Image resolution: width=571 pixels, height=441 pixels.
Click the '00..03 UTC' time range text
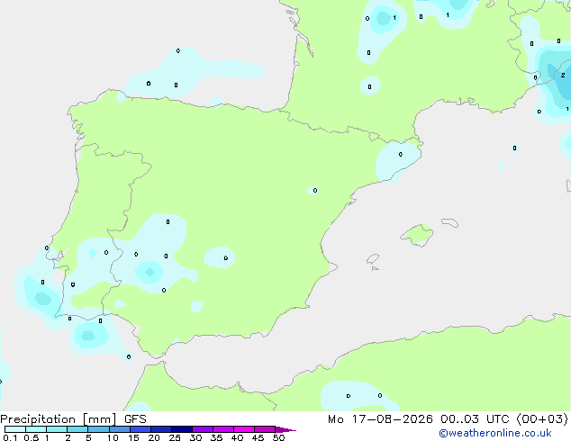pyautogui.click(x=475, y=419)
